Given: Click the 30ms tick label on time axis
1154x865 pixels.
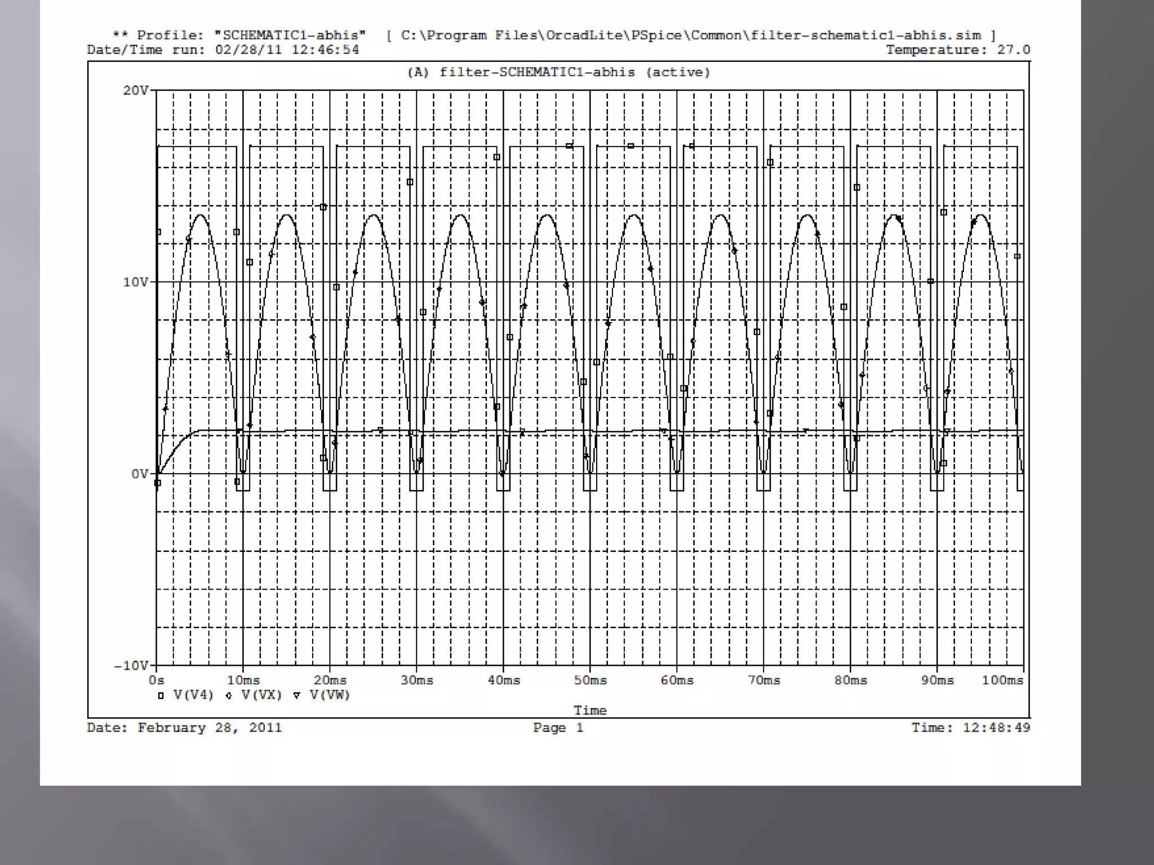Looking at the screenshot, I should click(416, 680).
